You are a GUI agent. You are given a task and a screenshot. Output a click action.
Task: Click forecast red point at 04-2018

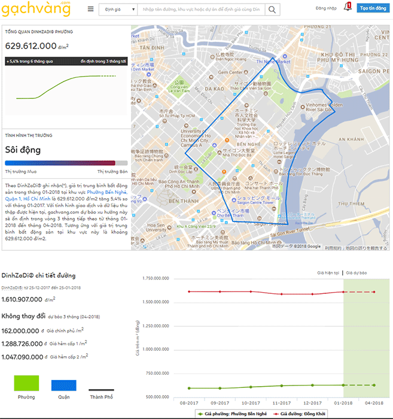(x=374, y=292)
